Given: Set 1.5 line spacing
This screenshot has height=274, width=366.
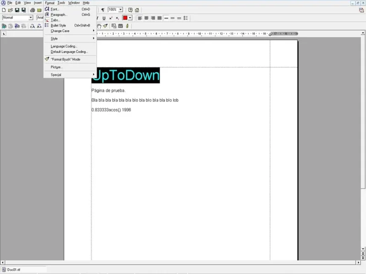Looking at the screenshot, I should click(x=172, y=18).
